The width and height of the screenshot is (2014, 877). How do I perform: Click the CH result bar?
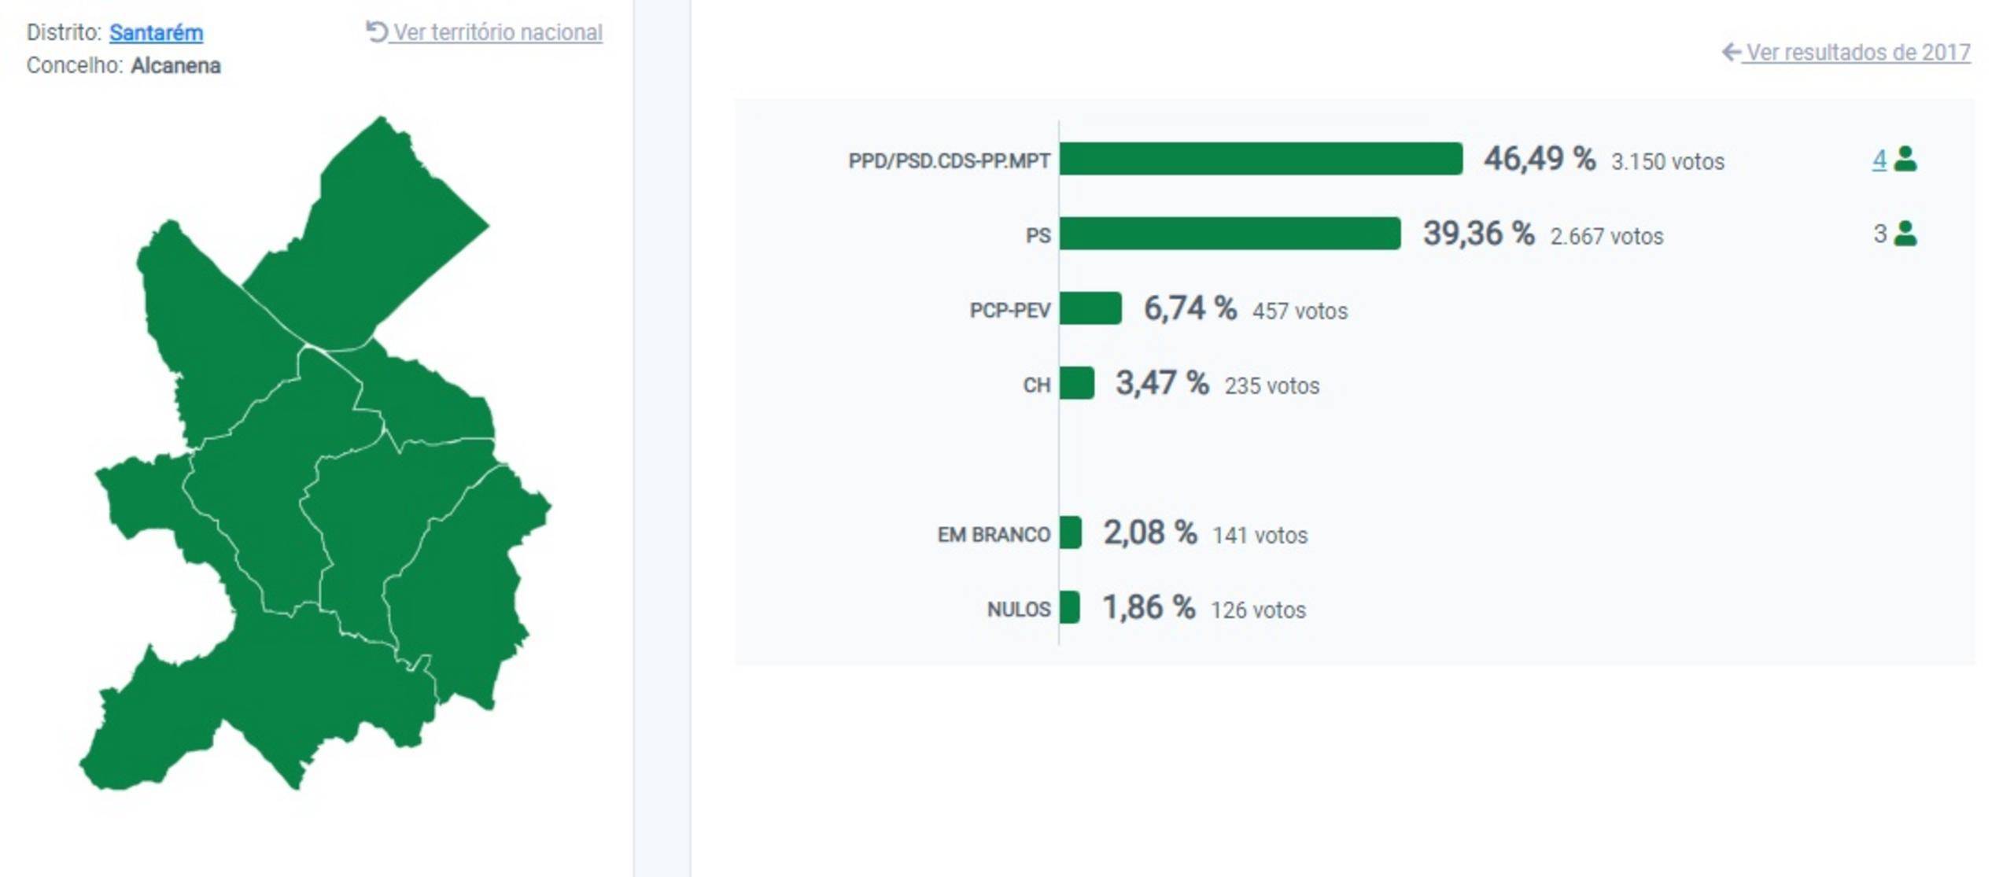[1076, 383]
